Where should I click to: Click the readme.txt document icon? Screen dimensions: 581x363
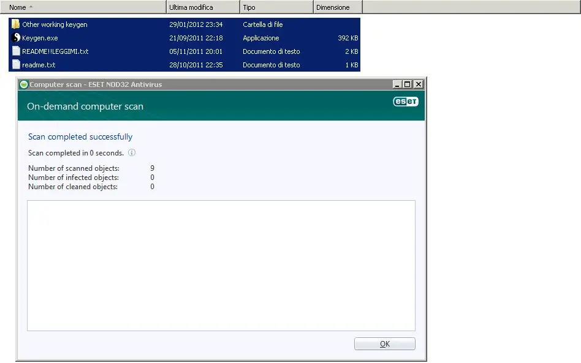pos(16,65)
